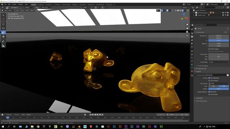Enable the Render Region checkbox
Viewport: 230px width, 129px height.
click(209, 49)
